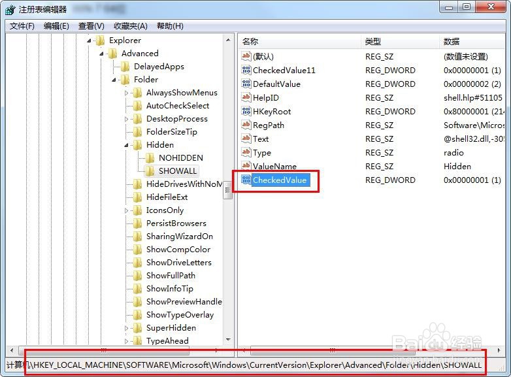Select the CheckedValue entry name
The width and height of the screenshot is (511, 377).
coord(280,180)
